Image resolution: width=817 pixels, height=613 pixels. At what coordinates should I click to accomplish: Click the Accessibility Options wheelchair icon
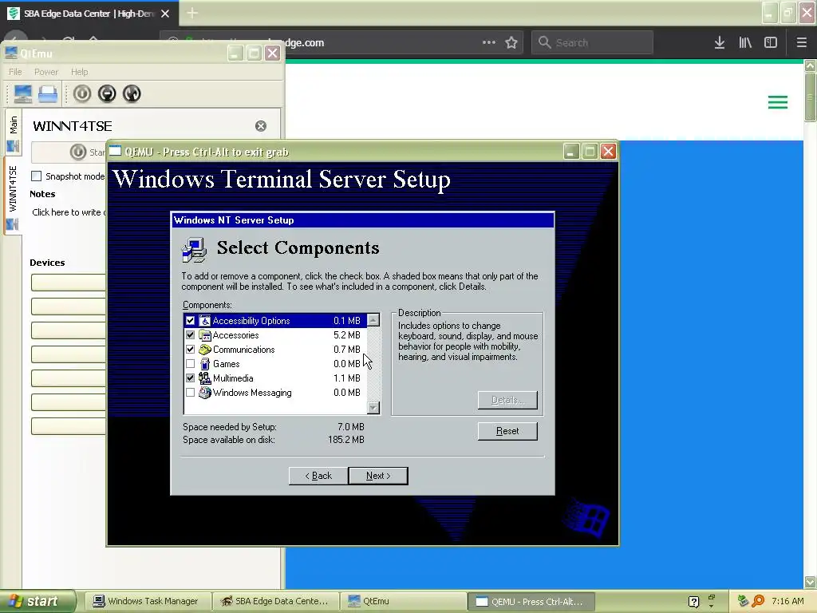click(x=205, y=321)
